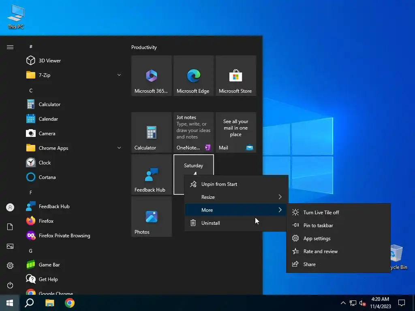The width and height of the screenshot is (415, 311).
Task: Choose Rate and review
Action: pos(338,251)
